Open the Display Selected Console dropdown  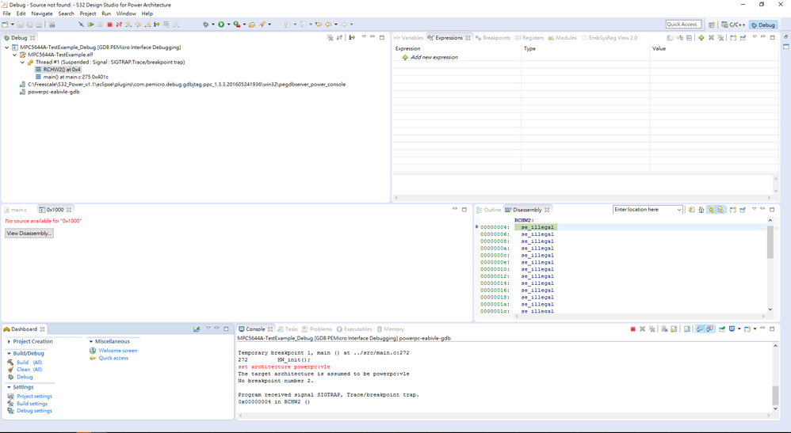click(x=739, y=329)
